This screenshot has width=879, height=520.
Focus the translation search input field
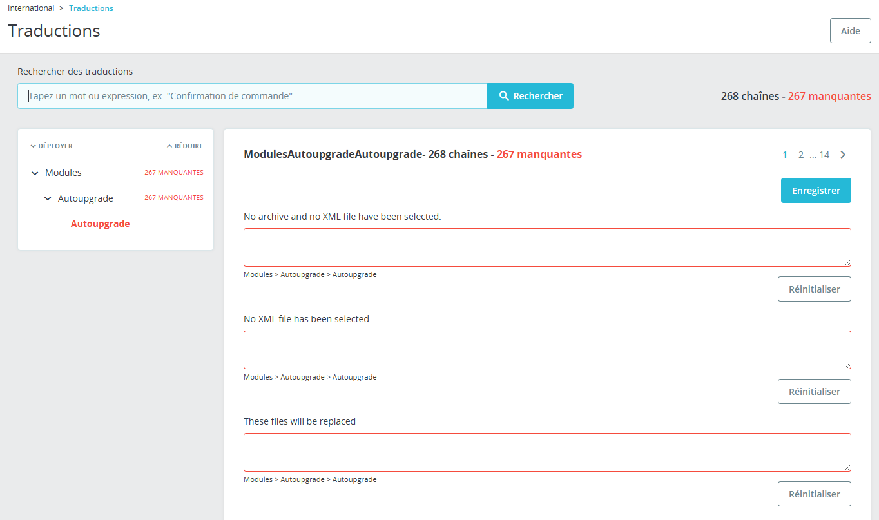point(253,96)
